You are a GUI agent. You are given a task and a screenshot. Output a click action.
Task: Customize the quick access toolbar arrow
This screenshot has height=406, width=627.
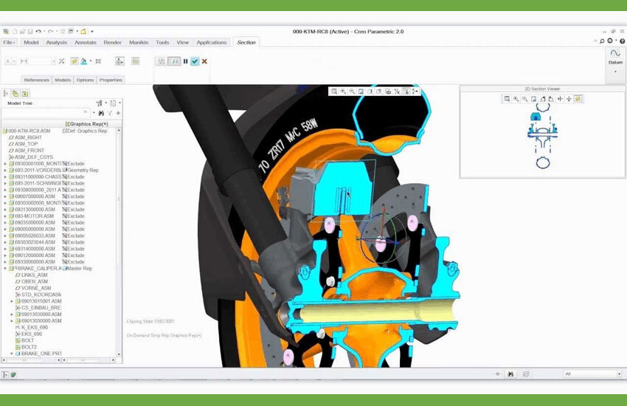[x=92, y=31]
